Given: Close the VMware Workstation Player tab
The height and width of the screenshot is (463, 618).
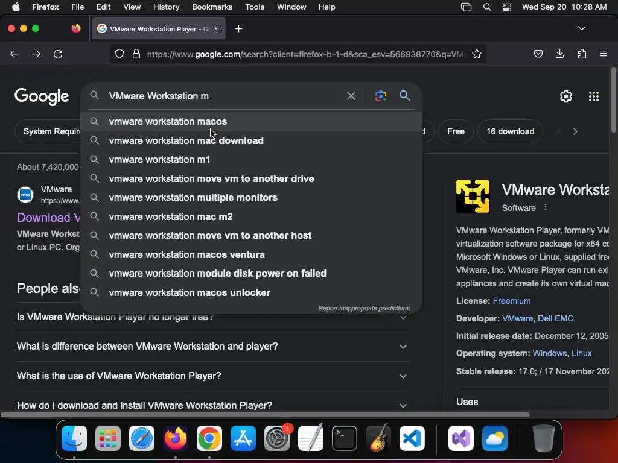Looking at the screenshot, I should tap(216, 29).
